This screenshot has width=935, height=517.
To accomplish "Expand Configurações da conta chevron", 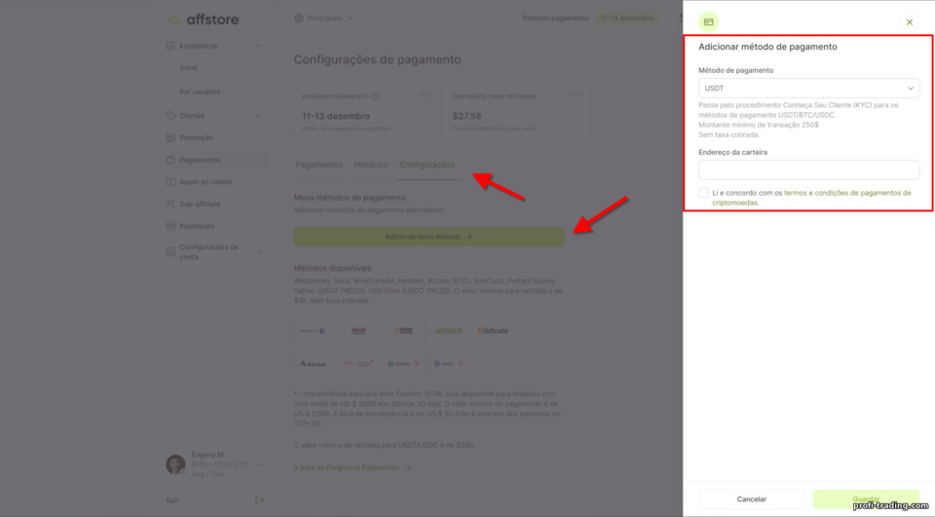I will [x=259, y=251].
